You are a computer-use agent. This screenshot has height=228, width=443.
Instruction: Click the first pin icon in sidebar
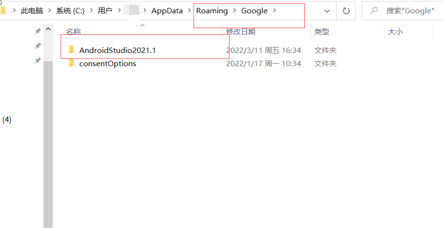[x=38, y=31]
